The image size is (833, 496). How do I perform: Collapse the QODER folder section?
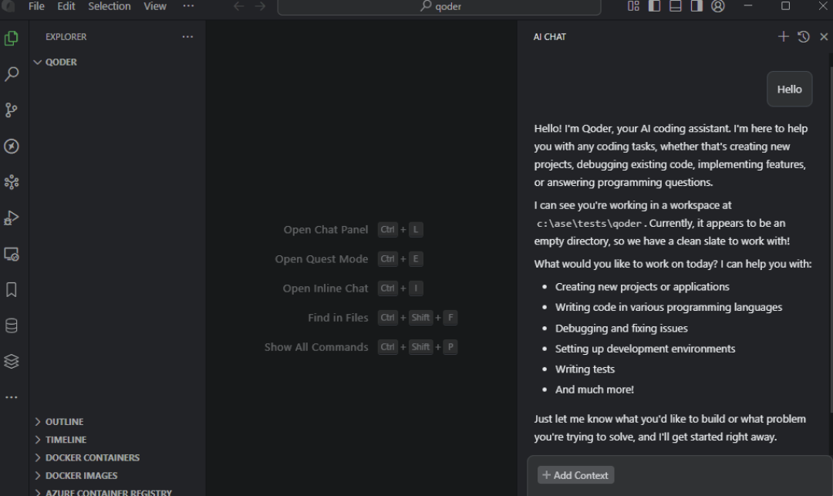pyautogui.click(x=117, y=62)
